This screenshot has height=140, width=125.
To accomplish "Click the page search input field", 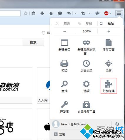I will [x=11, y=42].
